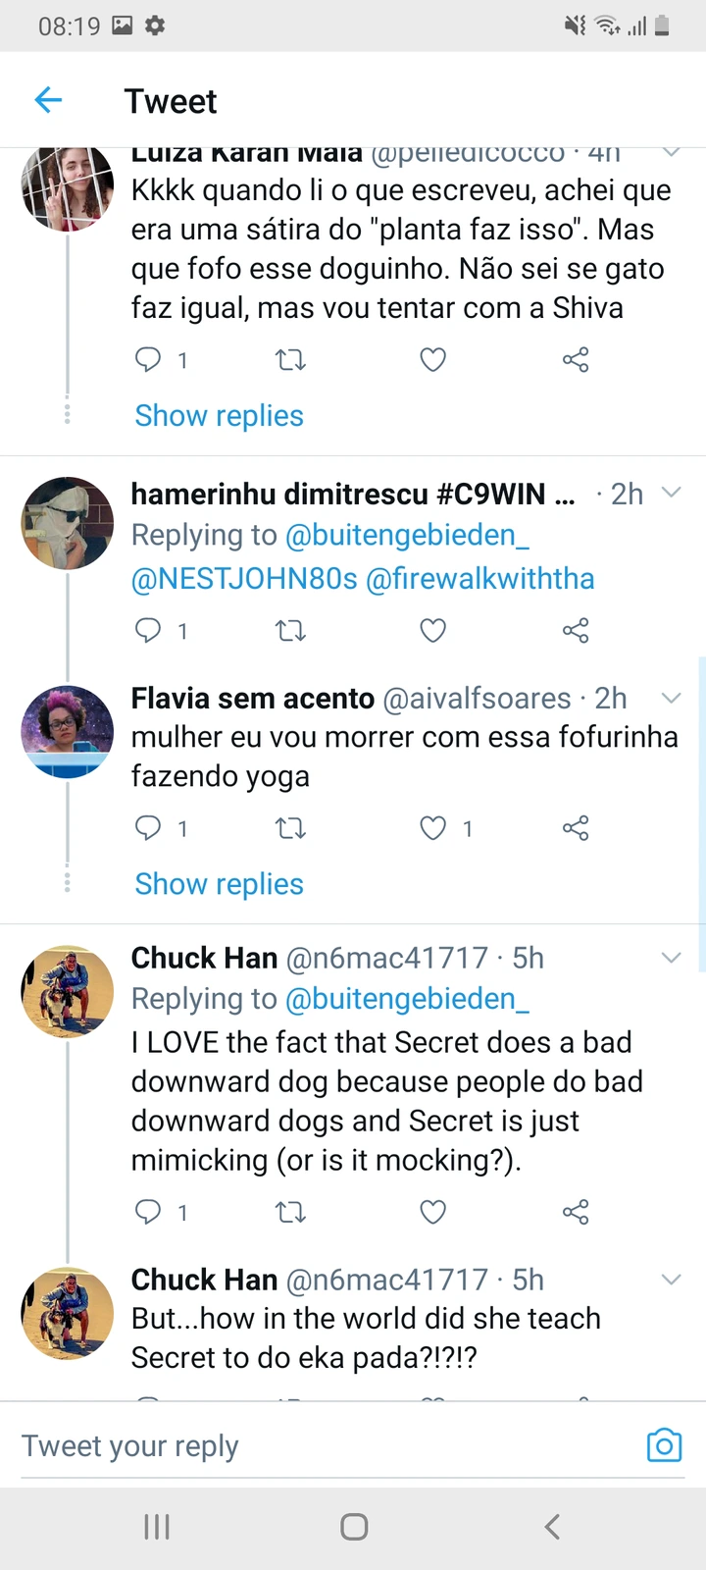Viewport: 706px width, 1570px height.
Task: Like Luiza's tweet about Shiva
Action: [x=432, y=360]
